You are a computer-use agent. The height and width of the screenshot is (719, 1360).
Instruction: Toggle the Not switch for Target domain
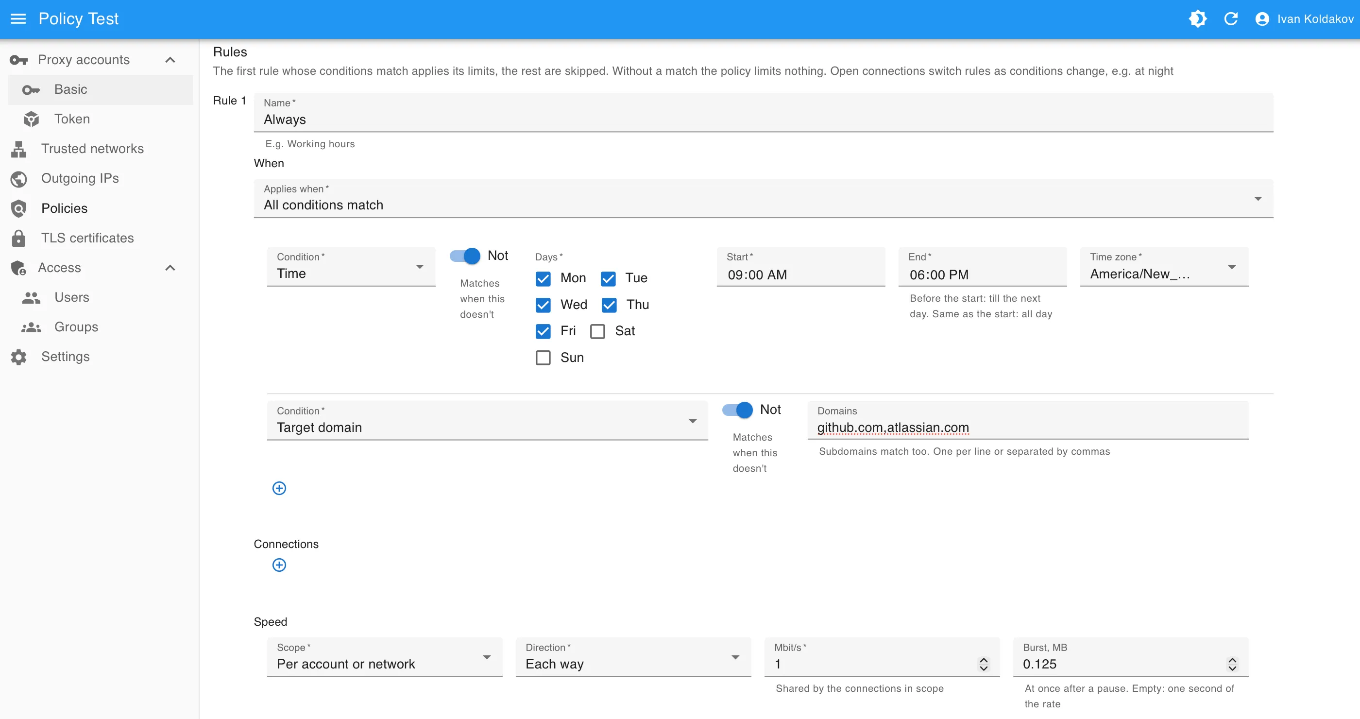(737, 410)
